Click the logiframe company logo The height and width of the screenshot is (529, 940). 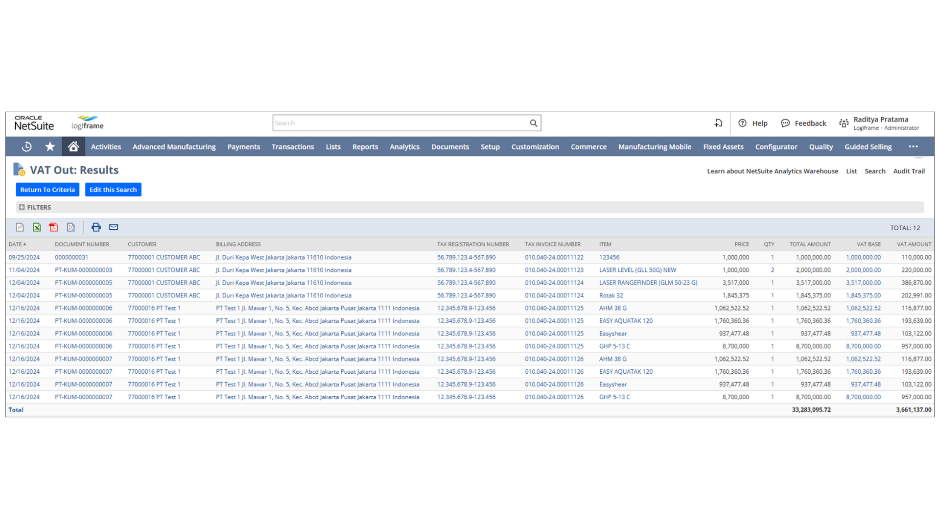coord(87,123)
